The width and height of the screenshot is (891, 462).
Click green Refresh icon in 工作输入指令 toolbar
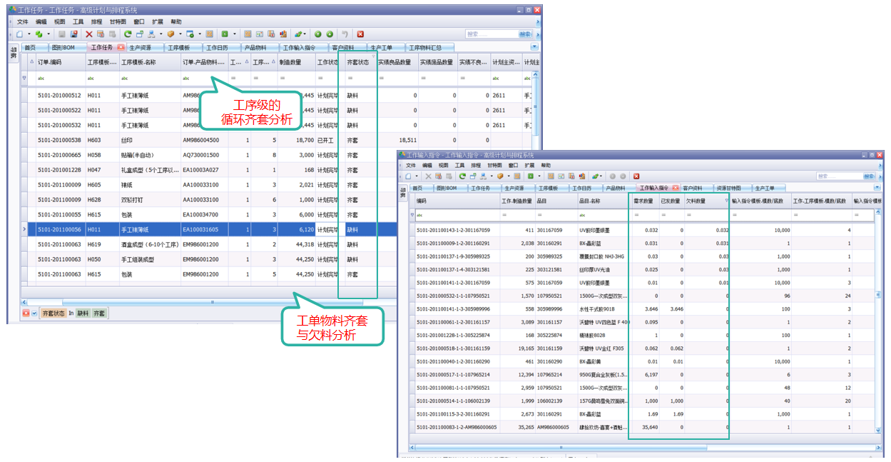tap(462, 176)
